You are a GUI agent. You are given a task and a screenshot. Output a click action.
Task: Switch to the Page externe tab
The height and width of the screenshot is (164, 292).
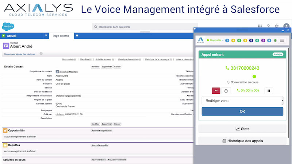61,36
